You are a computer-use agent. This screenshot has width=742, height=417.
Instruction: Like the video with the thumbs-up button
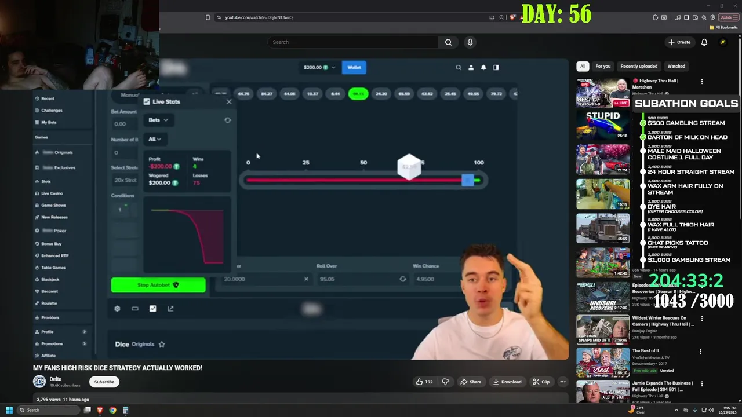pyautogui.click(x=424, y=382)
